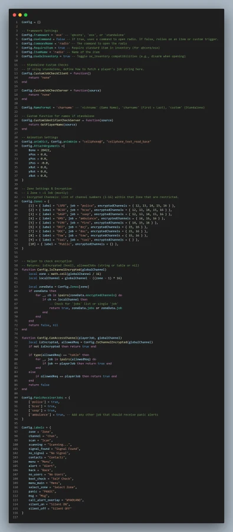Click the scanning = "Scanning..." line
233x532 pixels.
(50, 444)
